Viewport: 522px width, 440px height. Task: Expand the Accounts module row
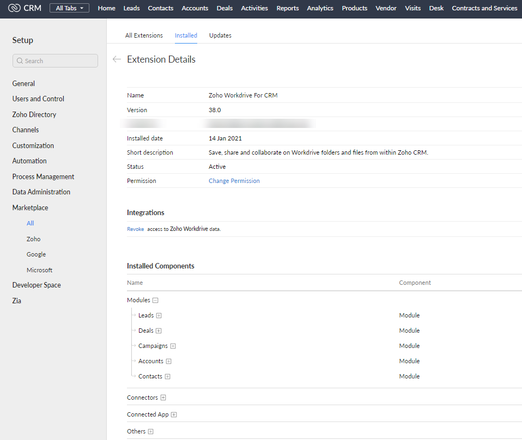pyautogui.click(x=168, y=362)
